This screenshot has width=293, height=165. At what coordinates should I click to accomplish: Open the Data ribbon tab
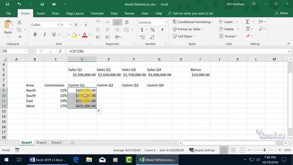point(114,13)
